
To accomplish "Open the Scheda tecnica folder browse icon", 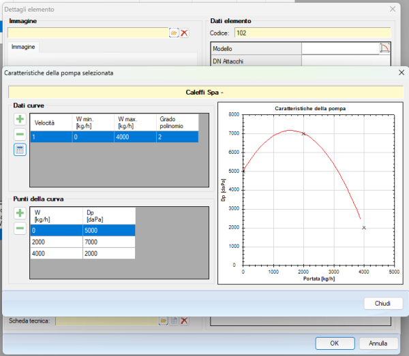I will point(164,321).
